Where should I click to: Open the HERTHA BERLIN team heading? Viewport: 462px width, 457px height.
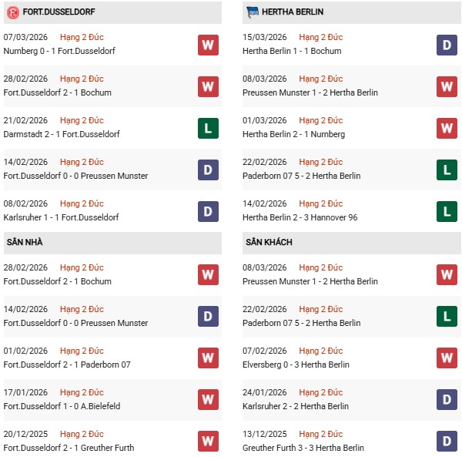[296, 12]
